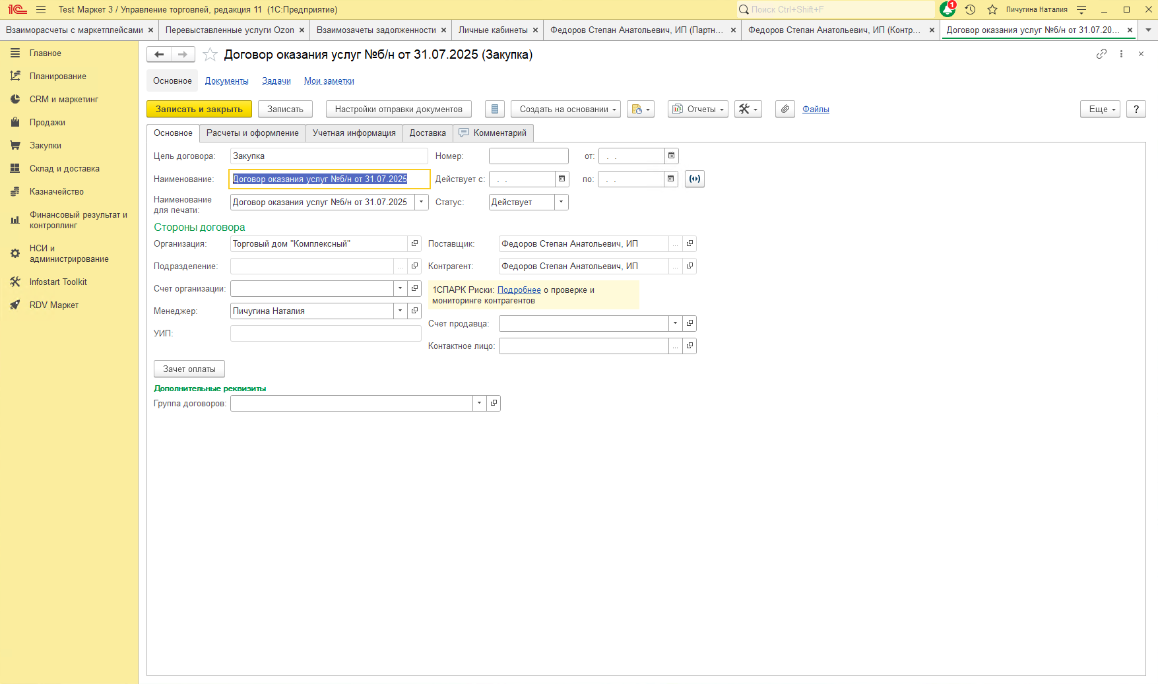Open the history icon in title bar
The height and width of the screenshot is (684, 1158).
pyautogui.click(x=970, y=9)
